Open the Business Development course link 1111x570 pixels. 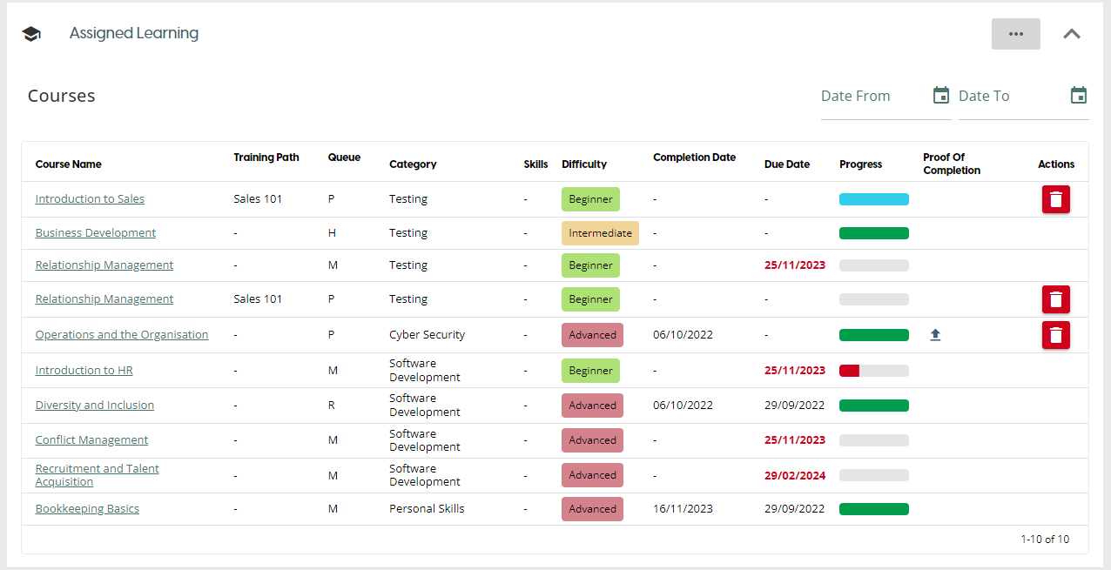96,233
